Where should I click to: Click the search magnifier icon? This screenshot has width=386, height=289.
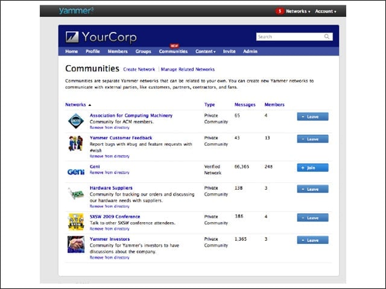click(x=327, y=37)
